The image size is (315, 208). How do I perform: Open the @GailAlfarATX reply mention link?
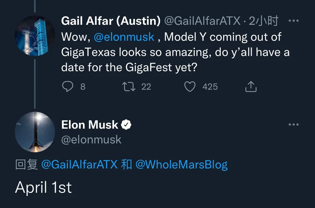80,165
